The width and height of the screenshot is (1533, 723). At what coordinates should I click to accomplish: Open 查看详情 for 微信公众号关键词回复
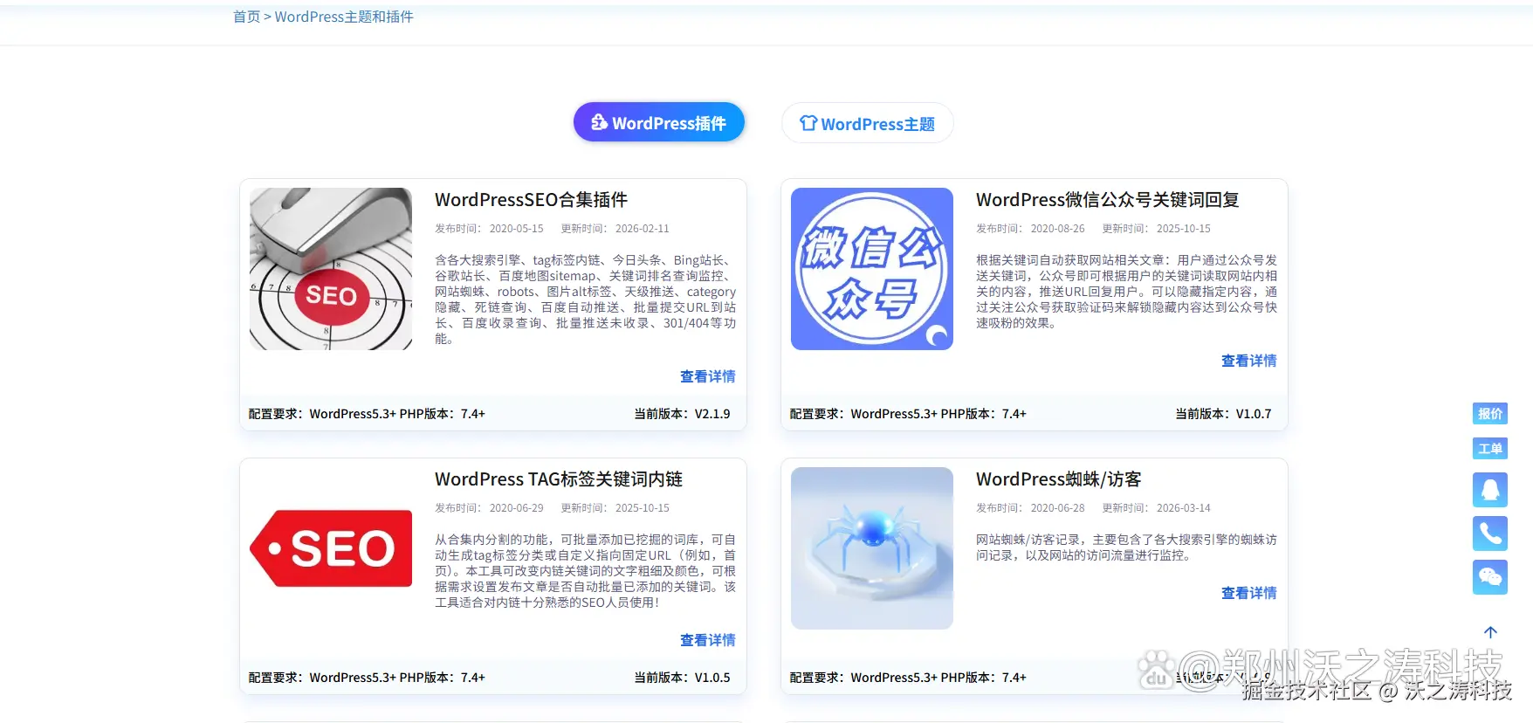1249,361
